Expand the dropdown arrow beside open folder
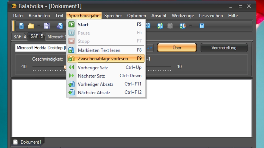 (38, 26)
